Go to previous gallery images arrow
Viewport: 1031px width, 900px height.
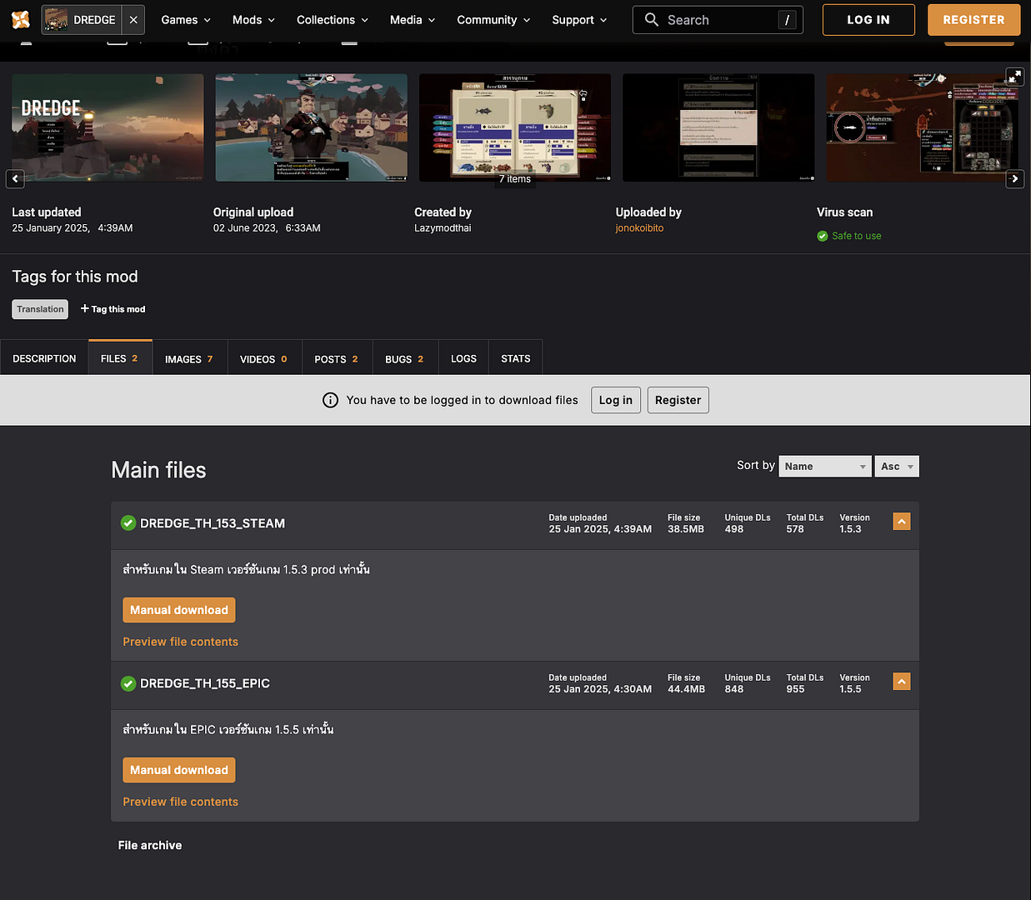(15, 178)
